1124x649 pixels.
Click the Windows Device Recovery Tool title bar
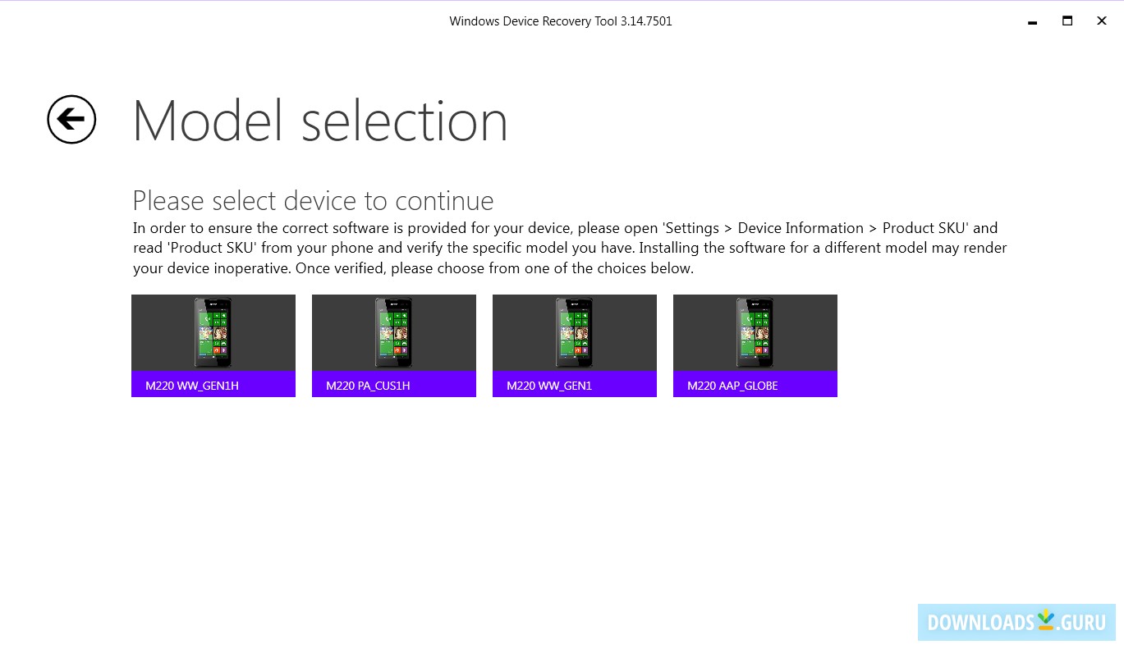[561, 21]
